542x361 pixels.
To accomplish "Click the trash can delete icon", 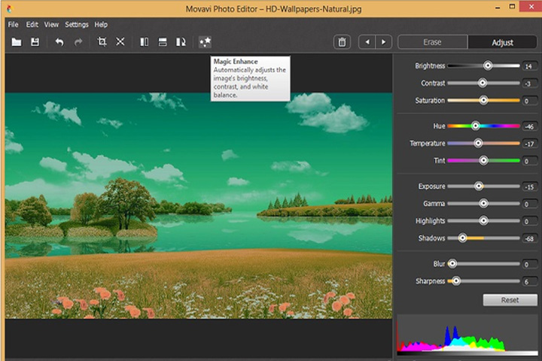I will click(x=342, y=42).
